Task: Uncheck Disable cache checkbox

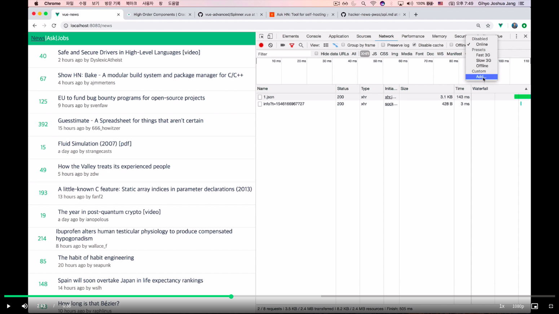Action: pyautogui.click(x=414, y=45)
